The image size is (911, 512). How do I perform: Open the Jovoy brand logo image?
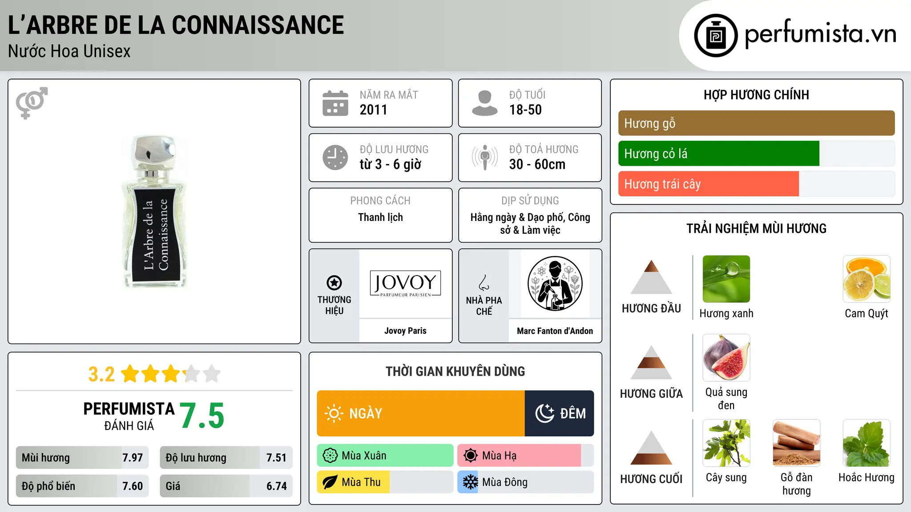click(x=405, y=284)
